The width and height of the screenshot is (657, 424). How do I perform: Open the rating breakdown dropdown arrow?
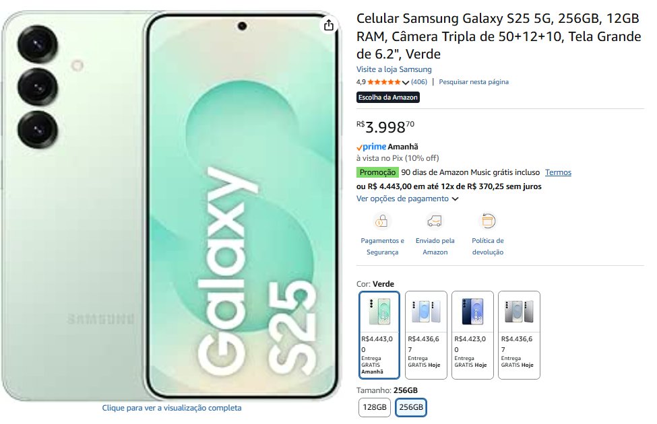pyautogui.click(x=406, y=83)
